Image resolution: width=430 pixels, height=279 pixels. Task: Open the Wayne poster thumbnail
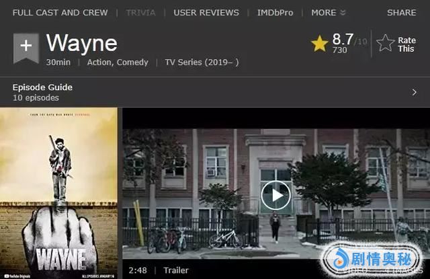click(x=59, y=194)
